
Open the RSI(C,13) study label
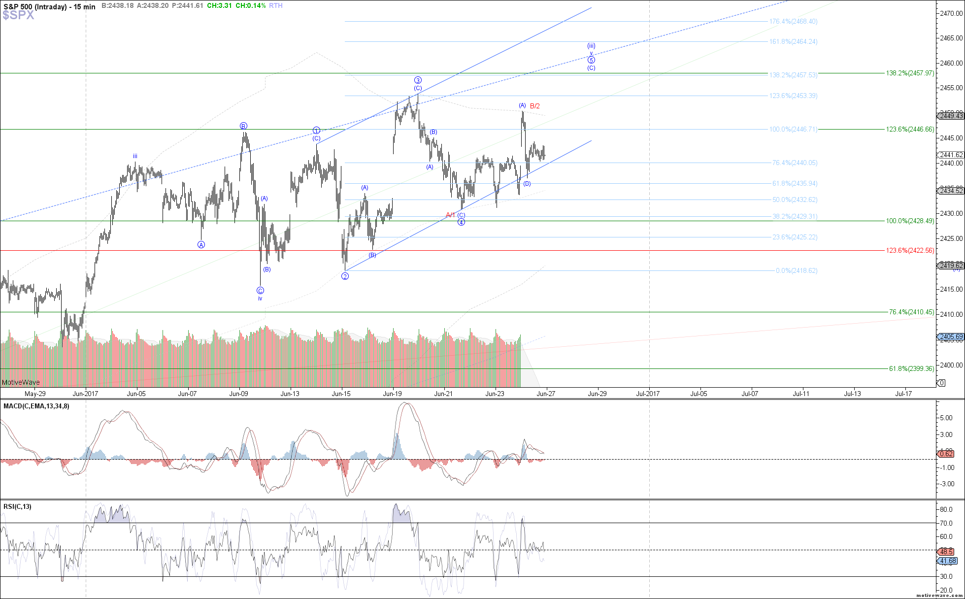click(17, 506)
